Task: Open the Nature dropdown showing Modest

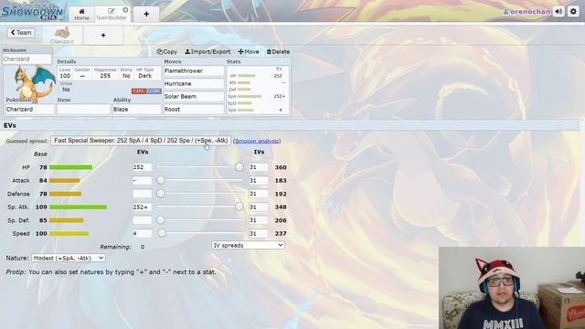Action: coord(69,258)
